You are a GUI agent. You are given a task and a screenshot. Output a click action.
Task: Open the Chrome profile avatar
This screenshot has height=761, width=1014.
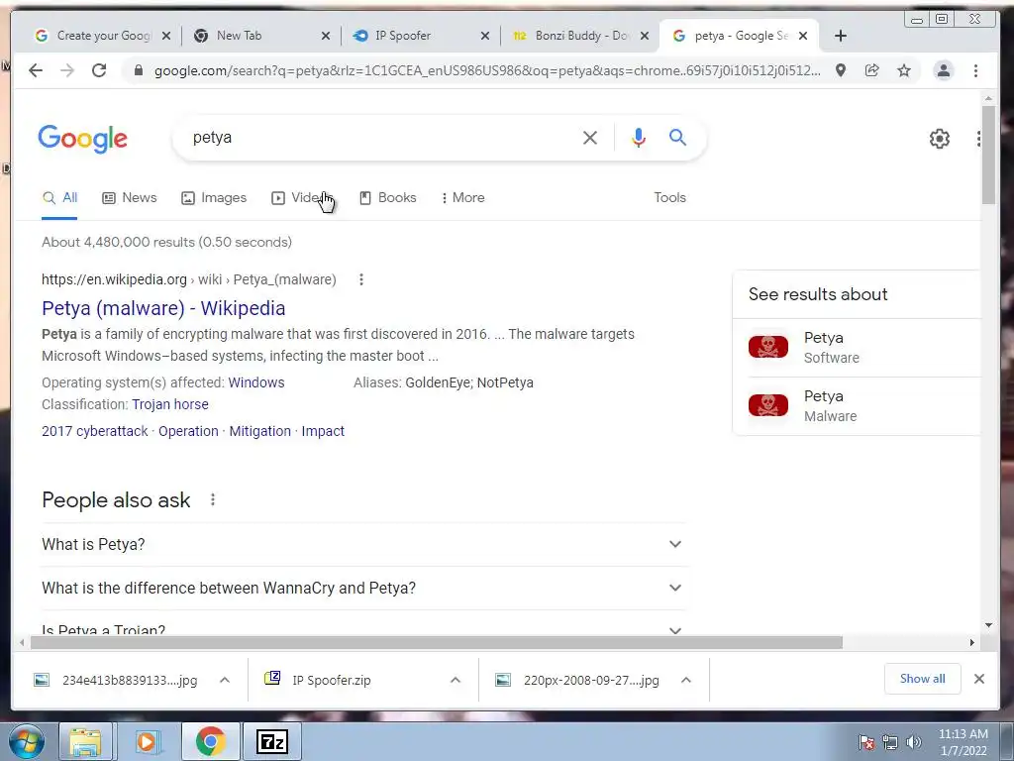point(944,70)
